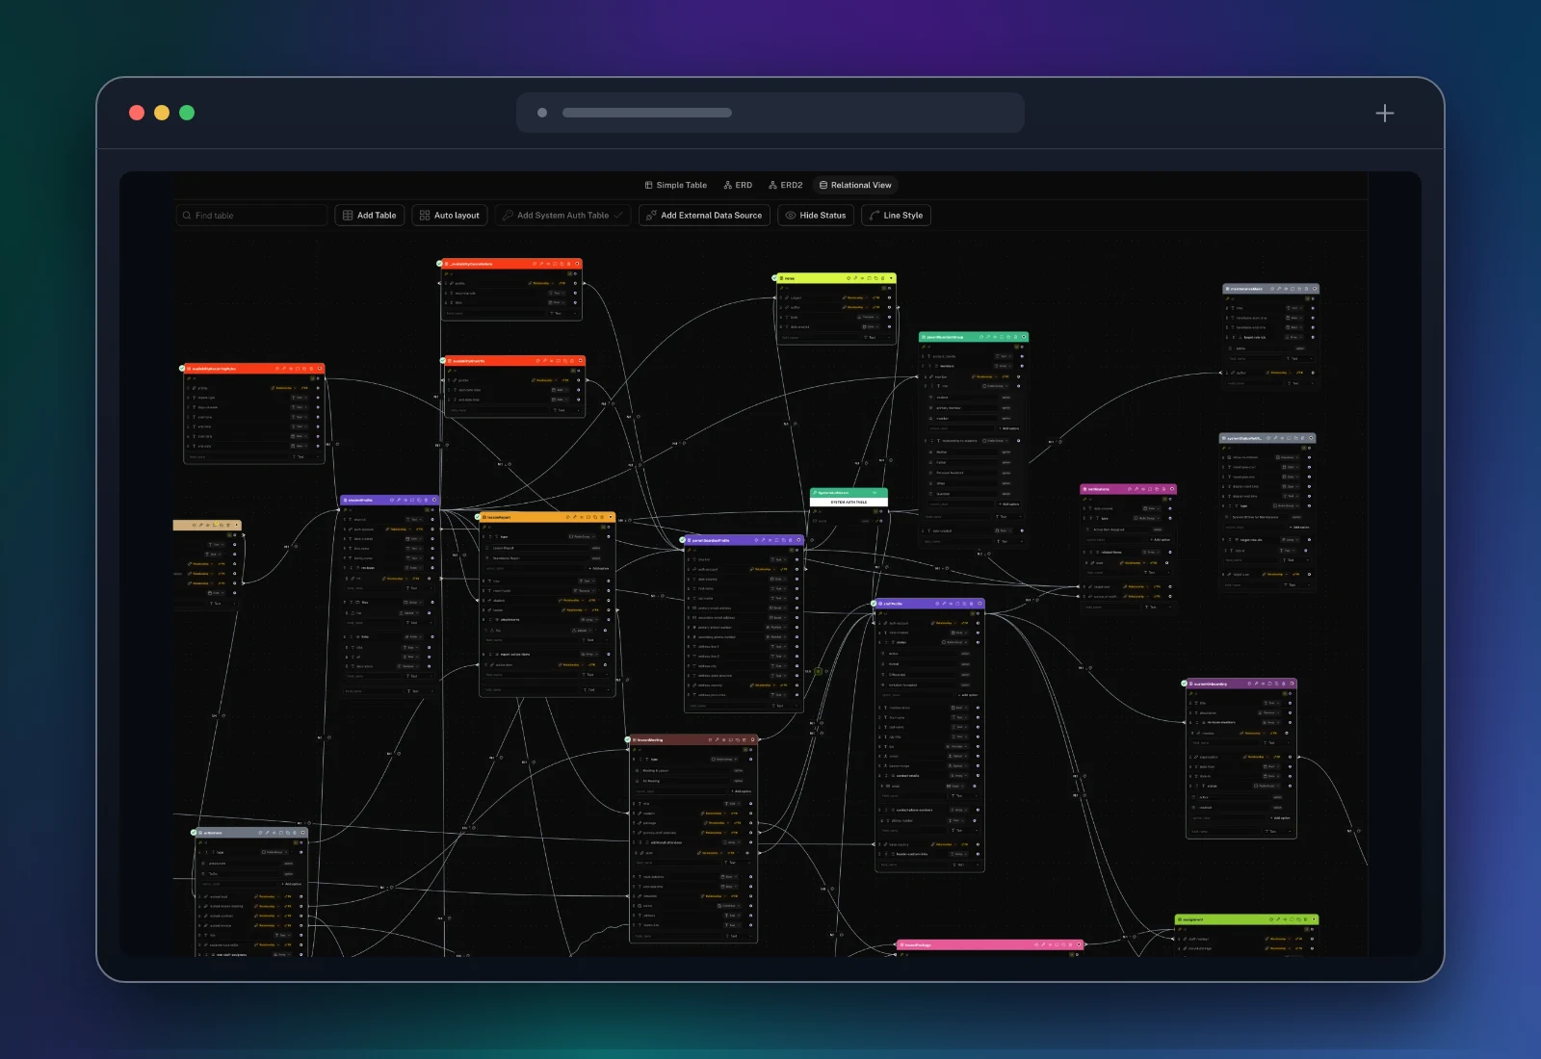Click Add option in staffProfile table
Viewport: 1541px width, 1059px height.
[x=968, y=695]
